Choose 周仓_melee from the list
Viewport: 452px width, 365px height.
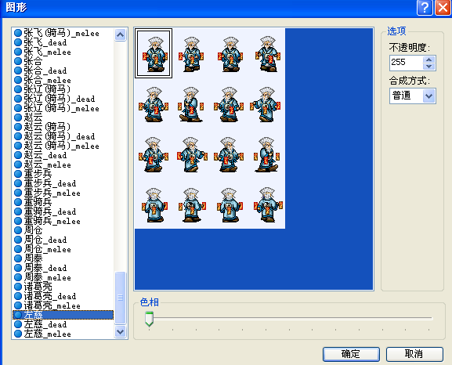[x=47, y=249]
